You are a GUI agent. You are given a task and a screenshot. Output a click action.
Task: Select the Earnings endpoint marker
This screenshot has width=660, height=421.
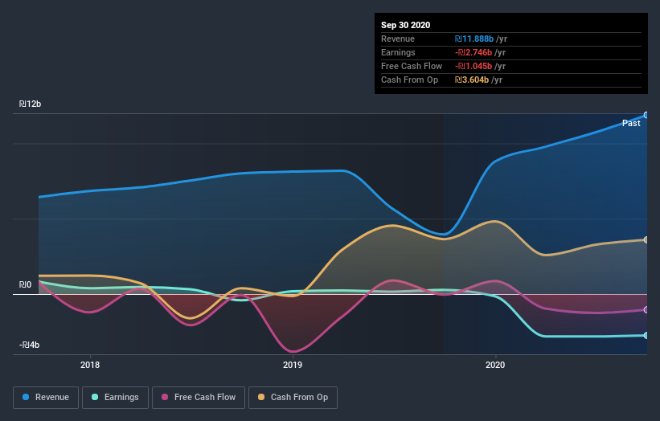click(646, 335)
